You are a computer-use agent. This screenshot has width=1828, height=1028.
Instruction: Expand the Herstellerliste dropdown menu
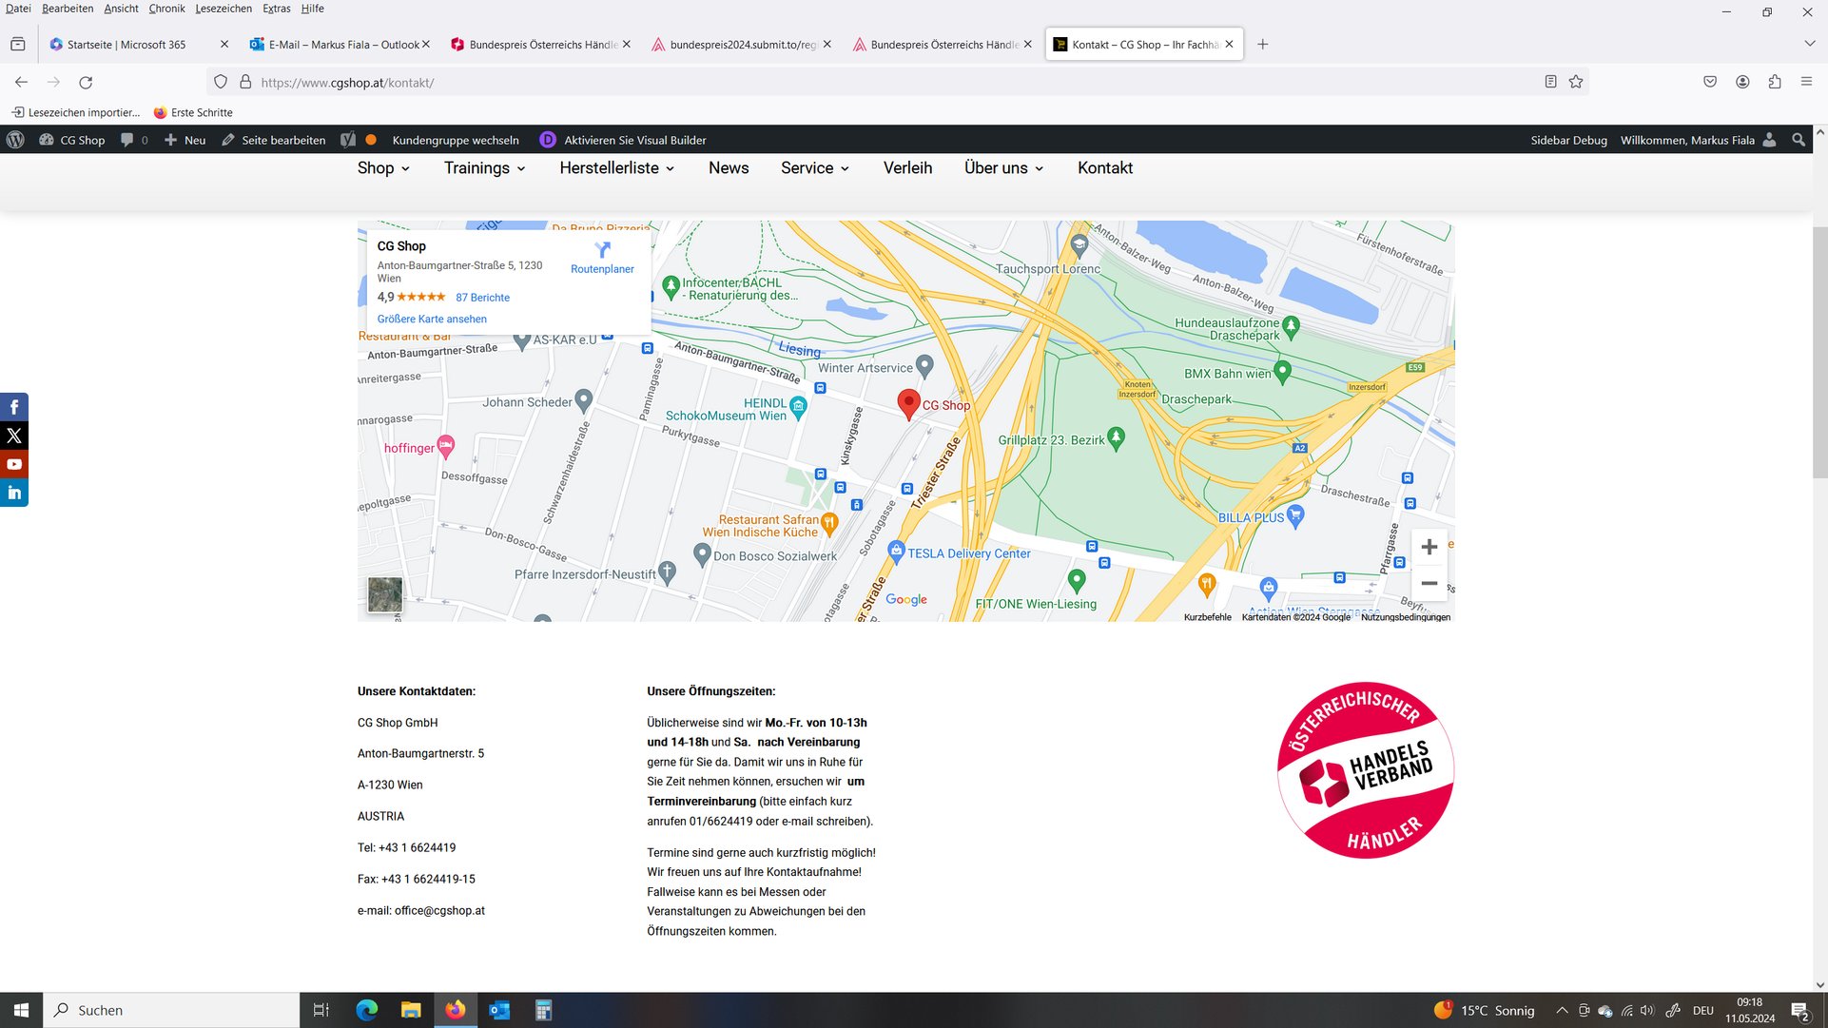[x=616, y=168]
